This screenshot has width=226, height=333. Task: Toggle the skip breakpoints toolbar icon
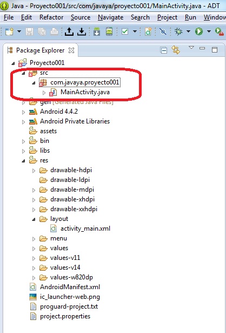tap(163, 31)
